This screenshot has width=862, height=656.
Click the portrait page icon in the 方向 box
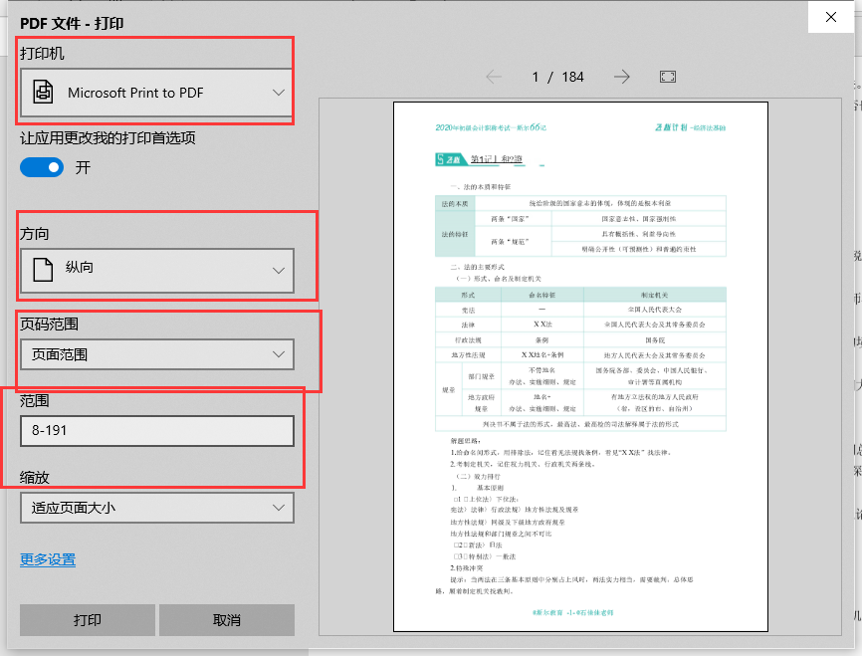pos(41,270)
